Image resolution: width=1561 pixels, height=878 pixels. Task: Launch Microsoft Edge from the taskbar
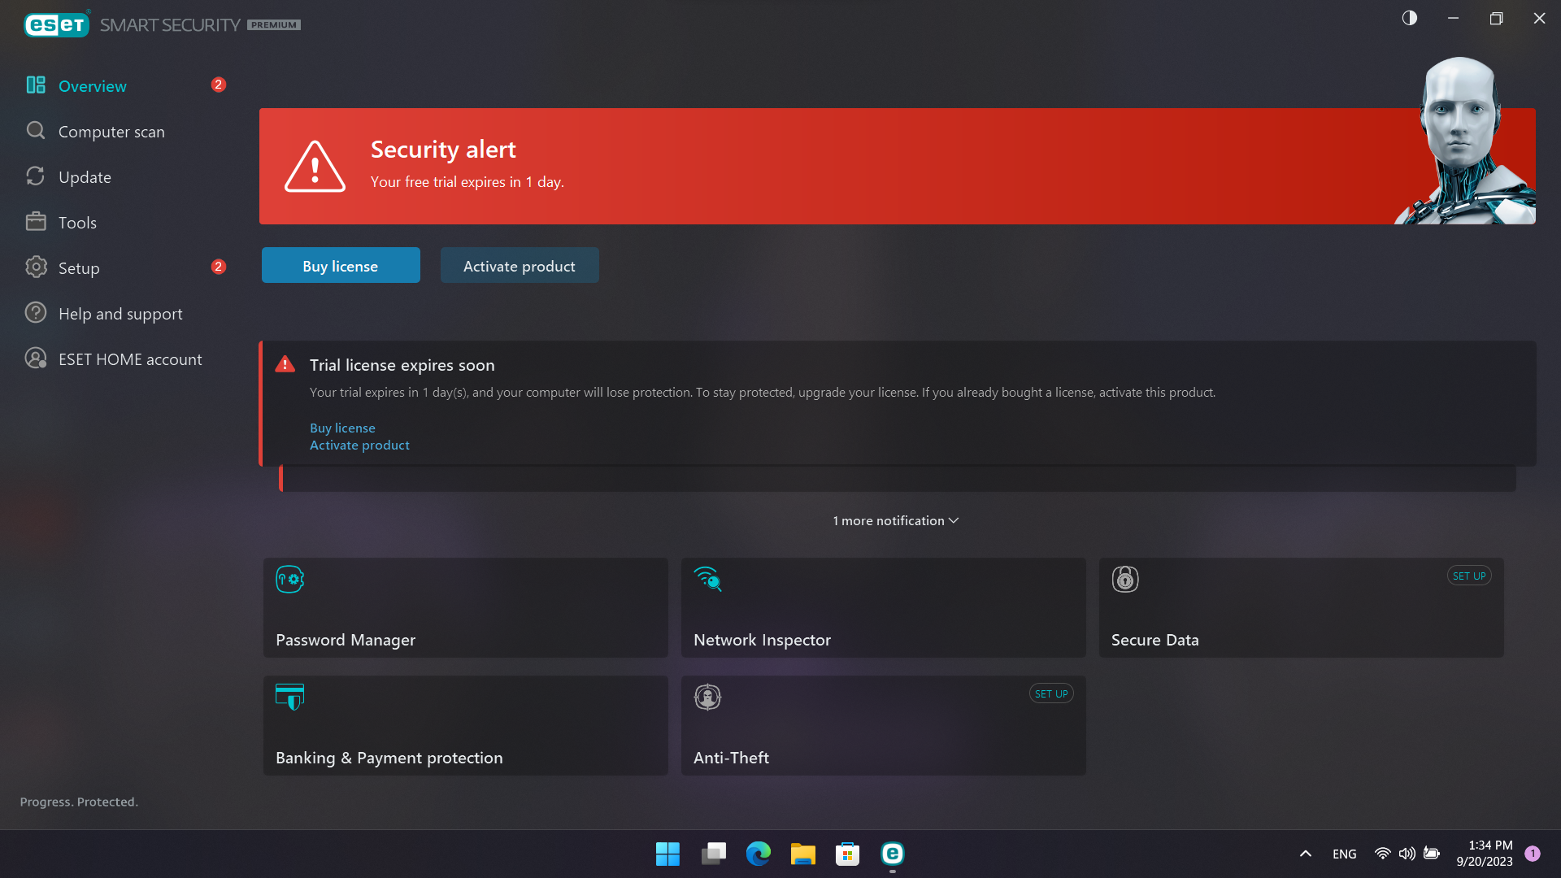click(x=758, y=854)
